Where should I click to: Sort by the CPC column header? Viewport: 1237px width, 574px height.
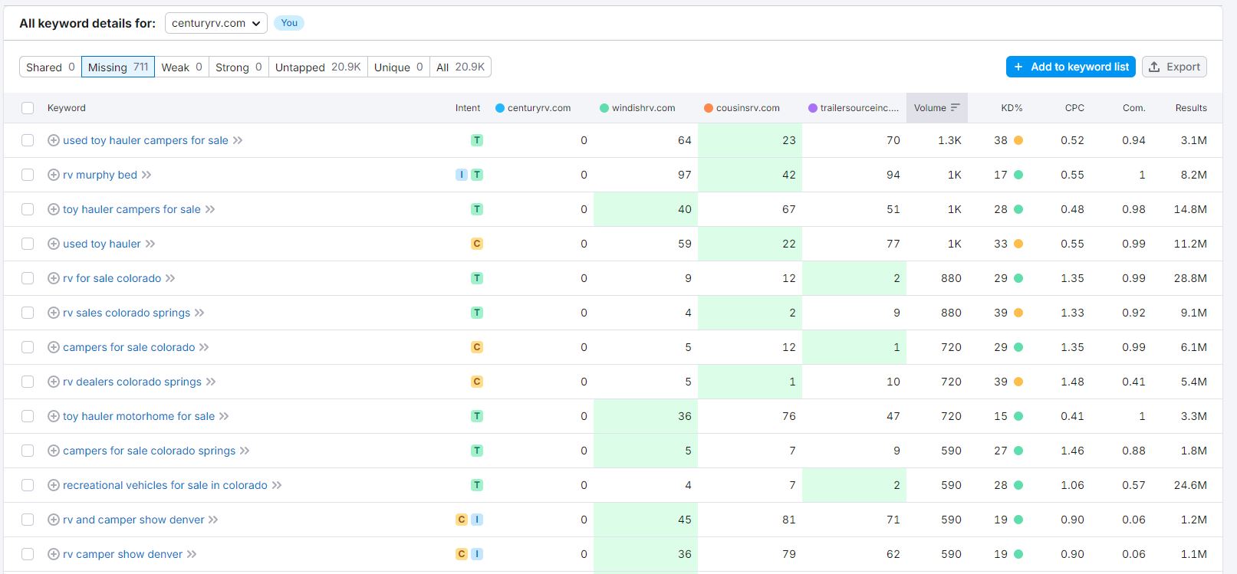pos(1074,108)
